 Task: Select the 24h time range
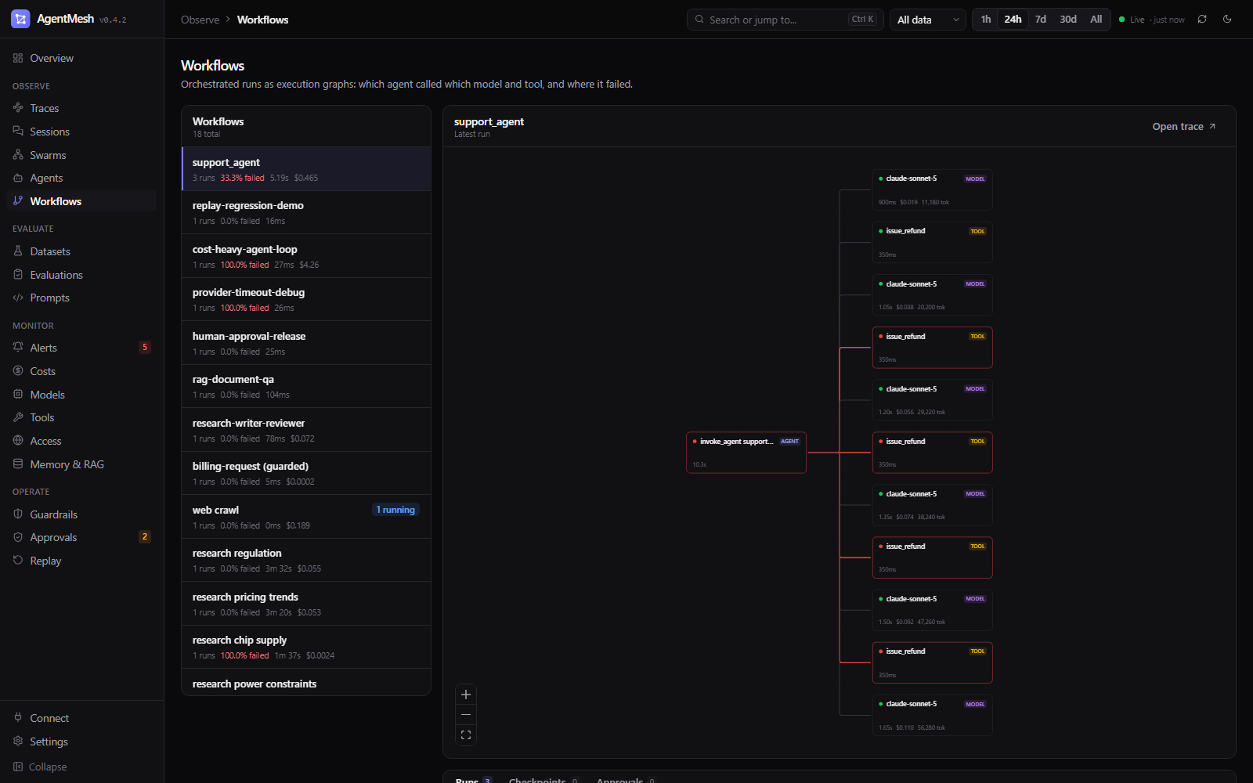(1013, 20)
